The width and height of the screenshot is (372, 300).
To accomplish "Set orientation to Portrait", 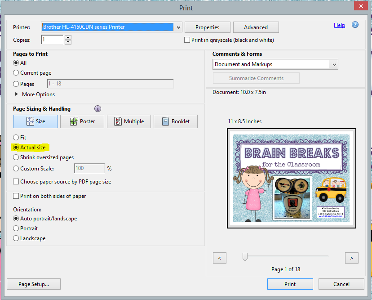I will click(x=16, y=228).
